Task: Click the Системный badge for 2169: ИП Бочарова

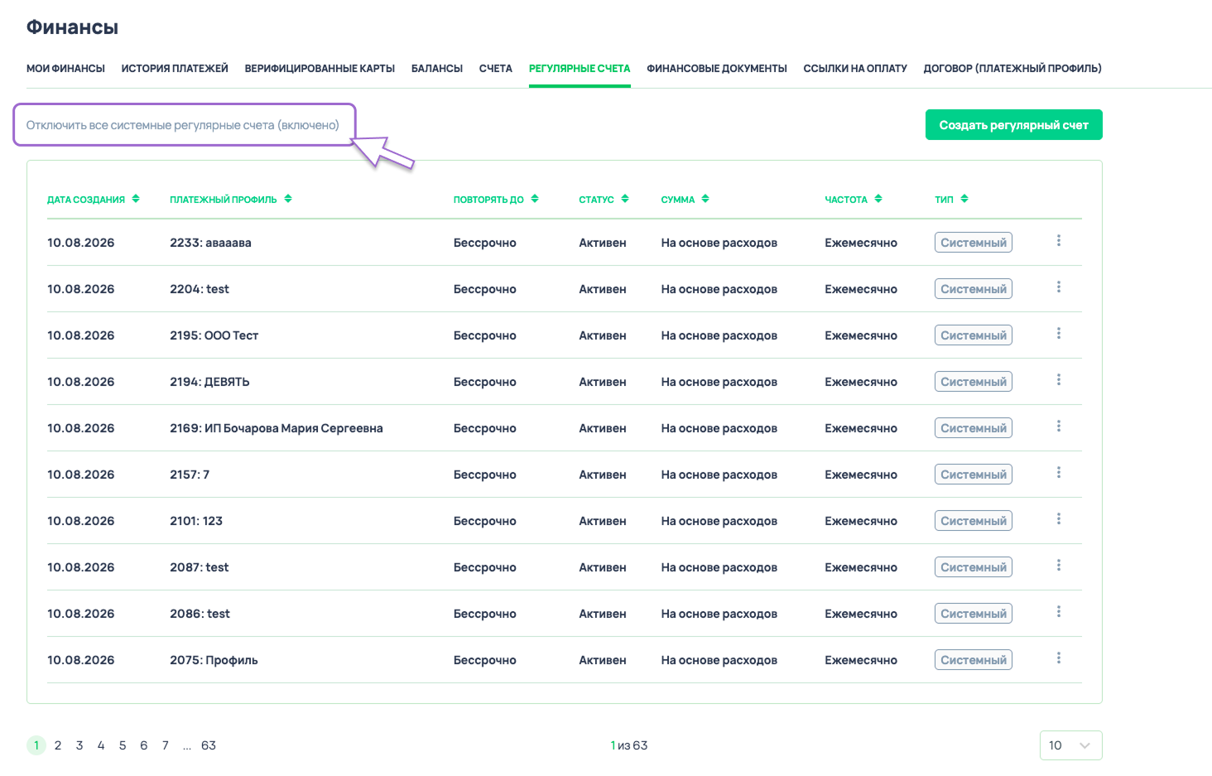Action: pyautogui.click(x=974, y=428)
